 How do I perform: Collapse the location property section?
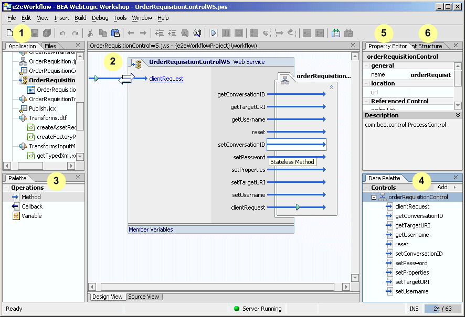click(366, 83)
